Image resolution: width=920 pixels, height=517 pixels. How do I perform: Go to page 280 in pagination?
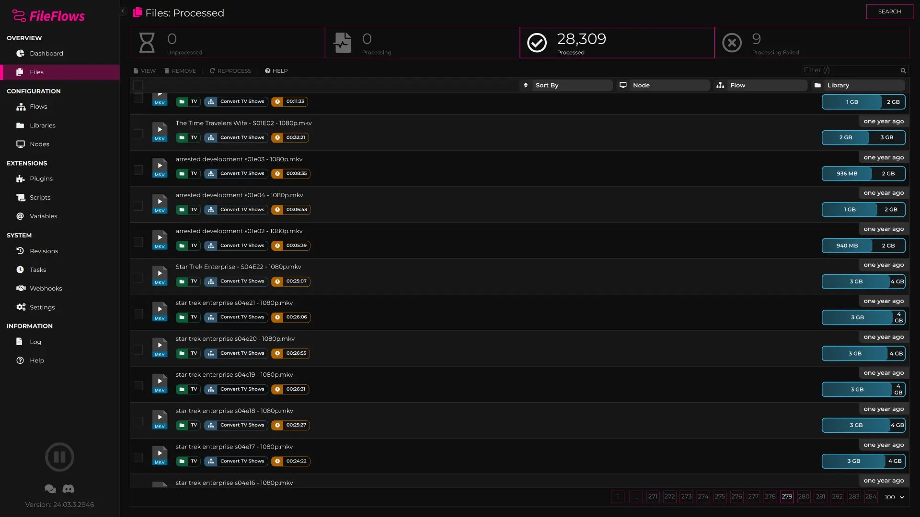pos(804,496)
